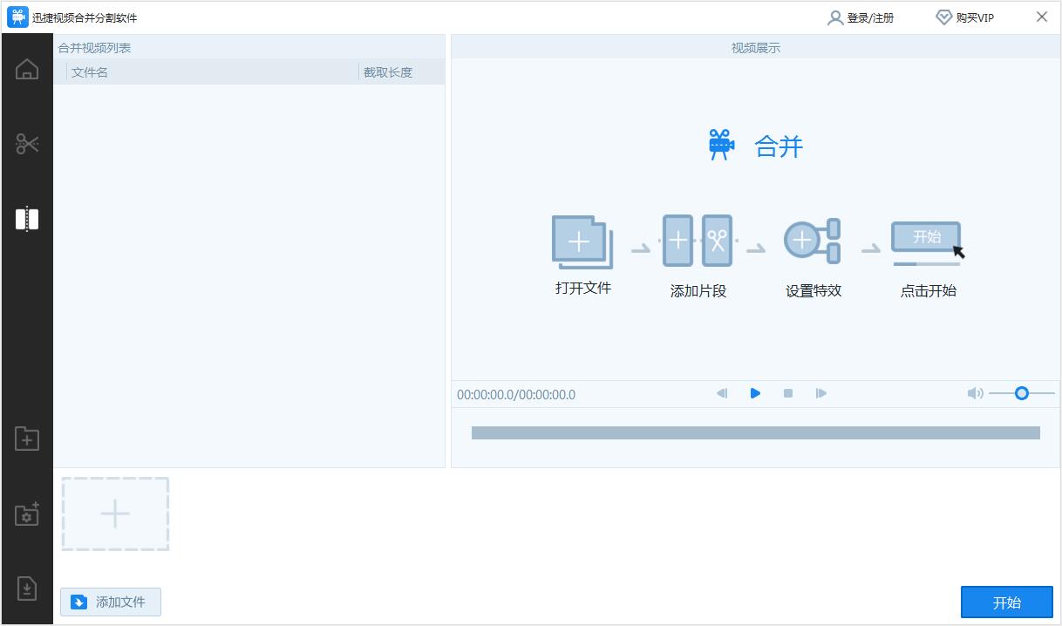
Task: Mute audio via the speaker icon
Action: [975, 393]
